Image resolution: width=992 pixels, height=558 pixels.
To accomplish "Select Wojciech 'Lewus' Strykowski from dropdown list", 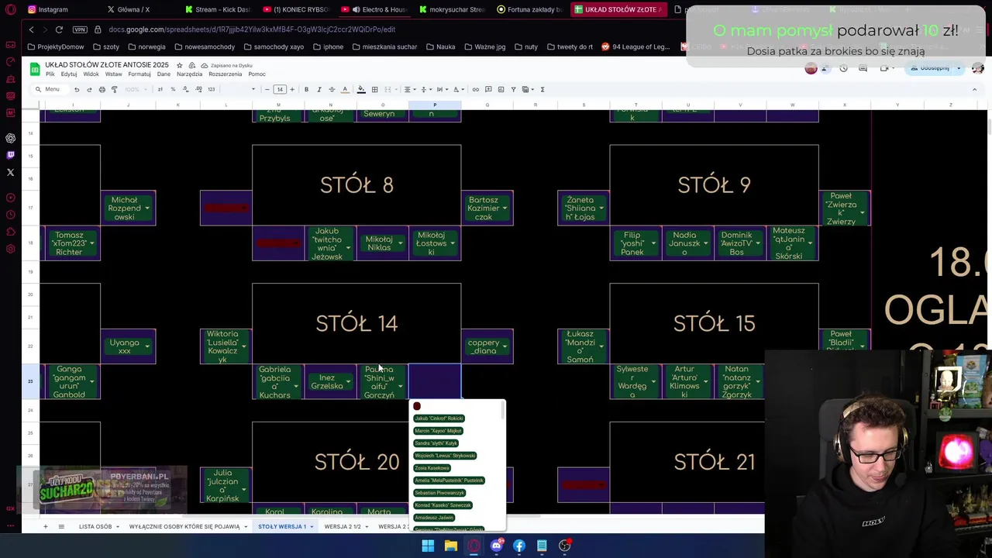I will click(445, 456).
